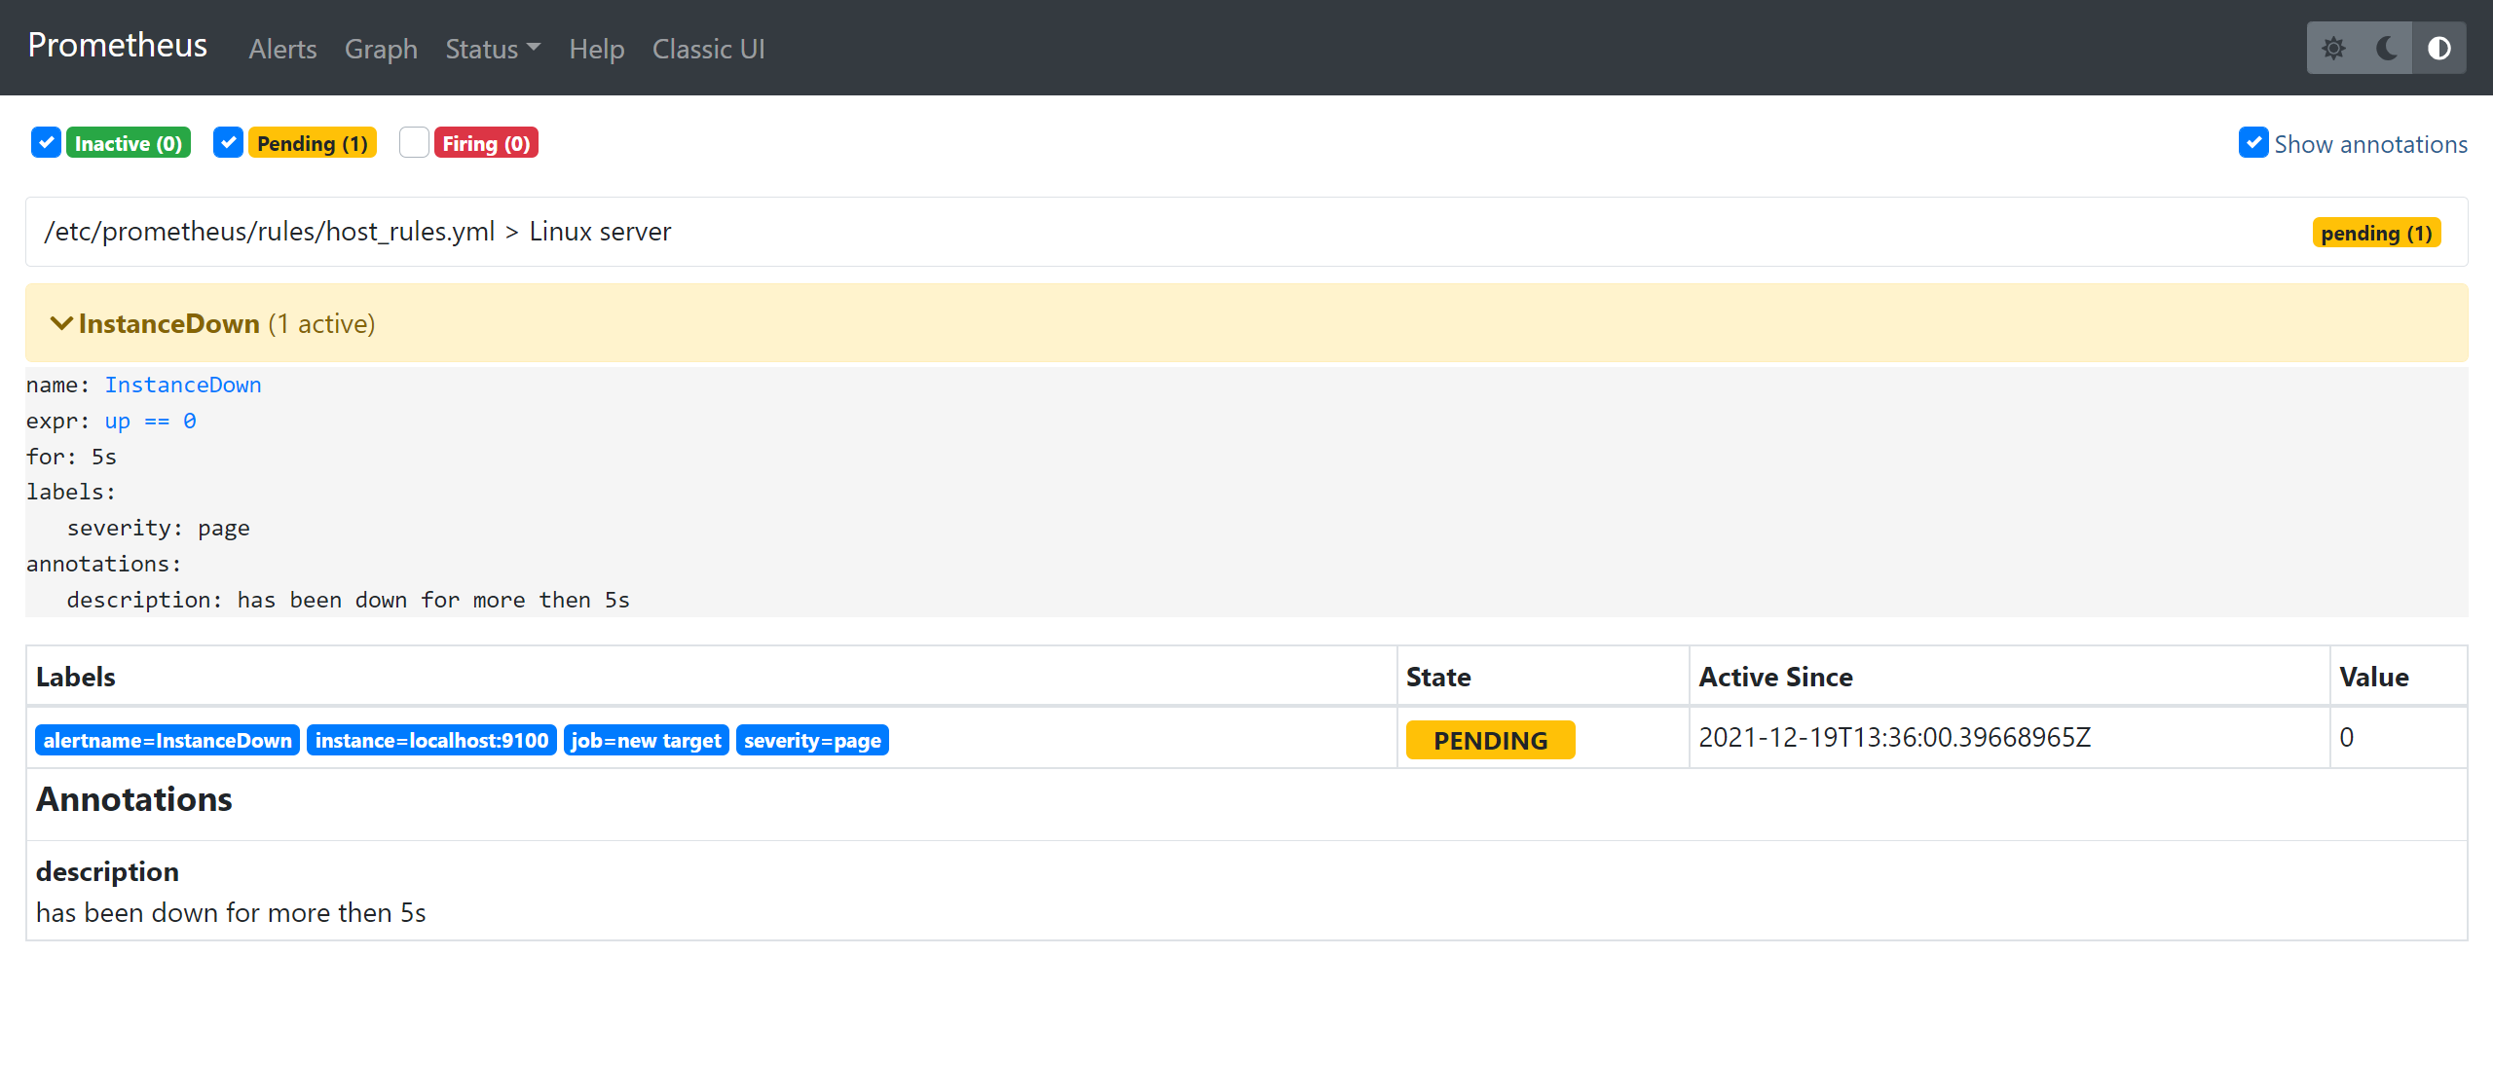Switch to light theme sun icon
Screen dimensions: 2493x1066
coord(2333,48)
